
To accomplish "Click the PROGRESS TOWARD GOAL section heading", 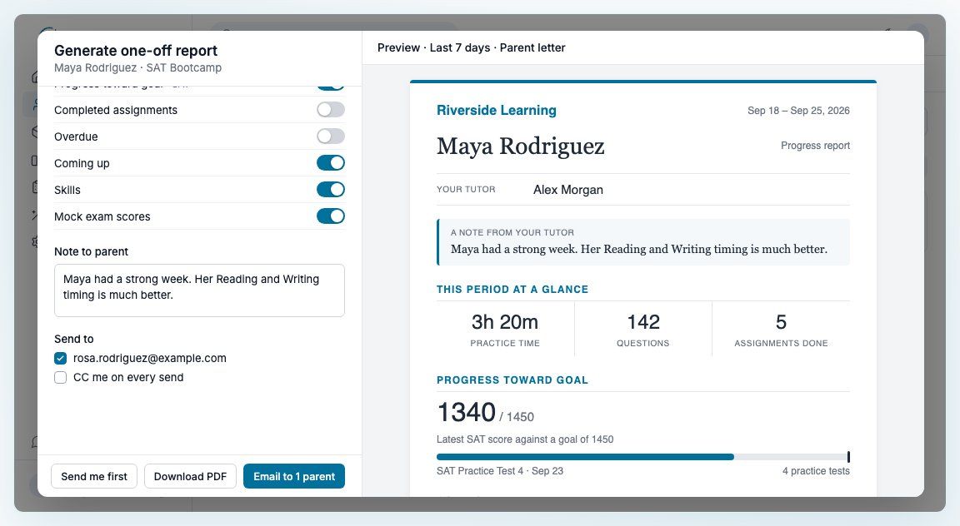I will click(x=512, y=380).
